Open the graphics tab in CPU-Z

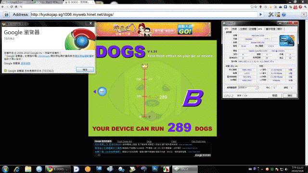pyautogui.click(x=270, y=29)
